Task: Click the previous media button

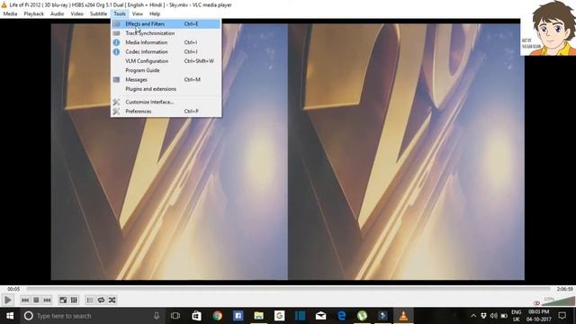Action: tap(25, 300)
